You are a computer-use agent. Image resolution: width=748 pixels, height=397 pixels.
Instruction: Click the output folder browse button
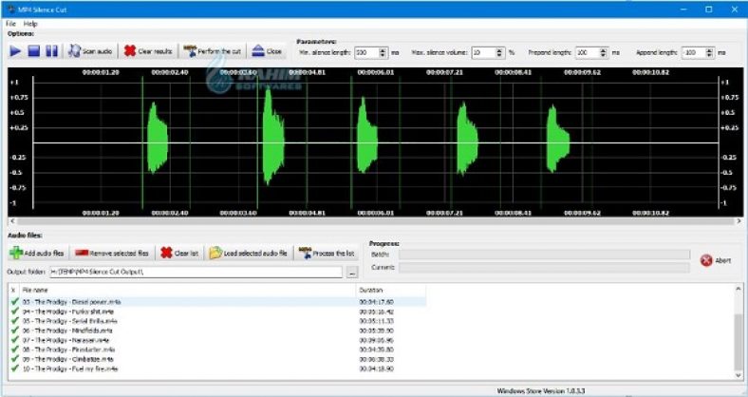pos(352,273)
